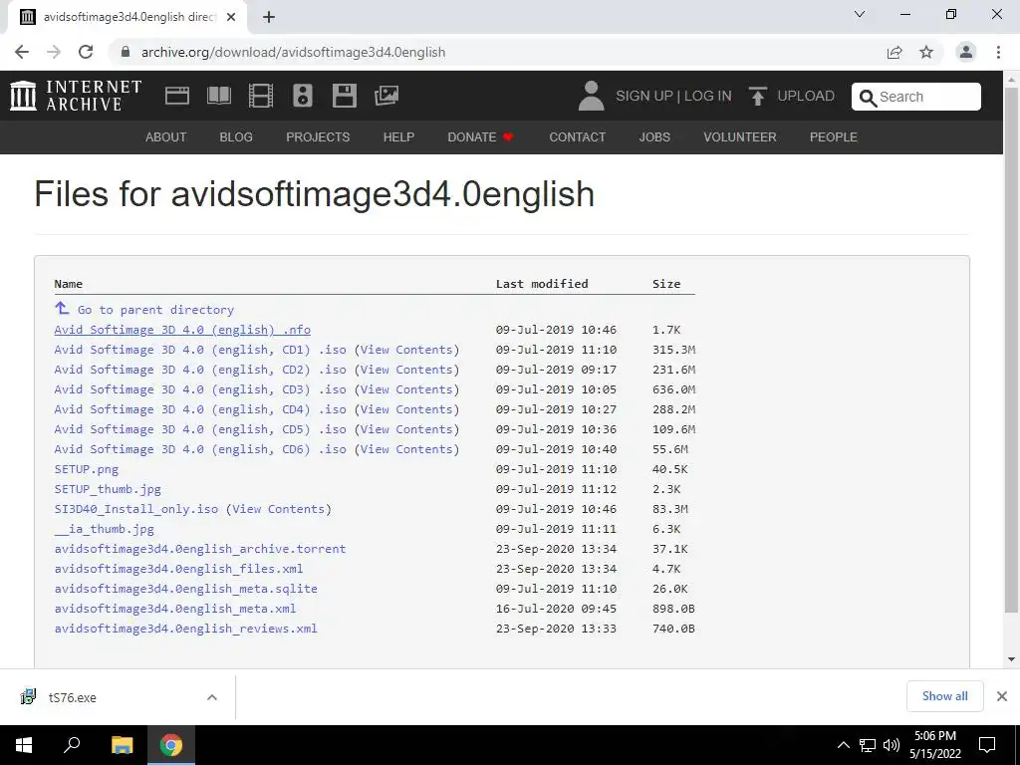Open Chrome profile icon
This screenshot has height=765, width=1020.
point(966,52)
